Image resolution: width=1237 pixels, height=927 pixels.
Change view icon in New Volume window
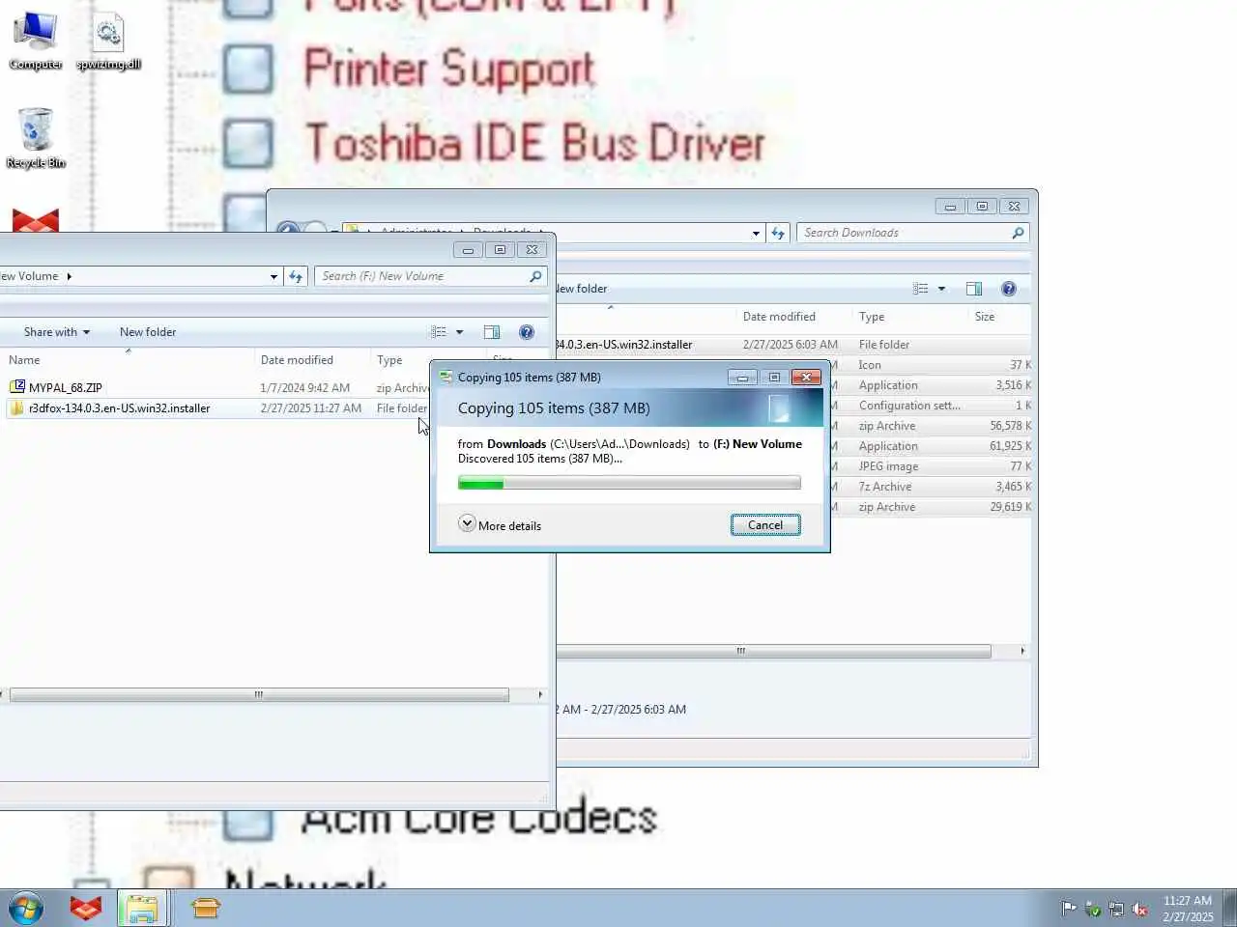[439, 332]
